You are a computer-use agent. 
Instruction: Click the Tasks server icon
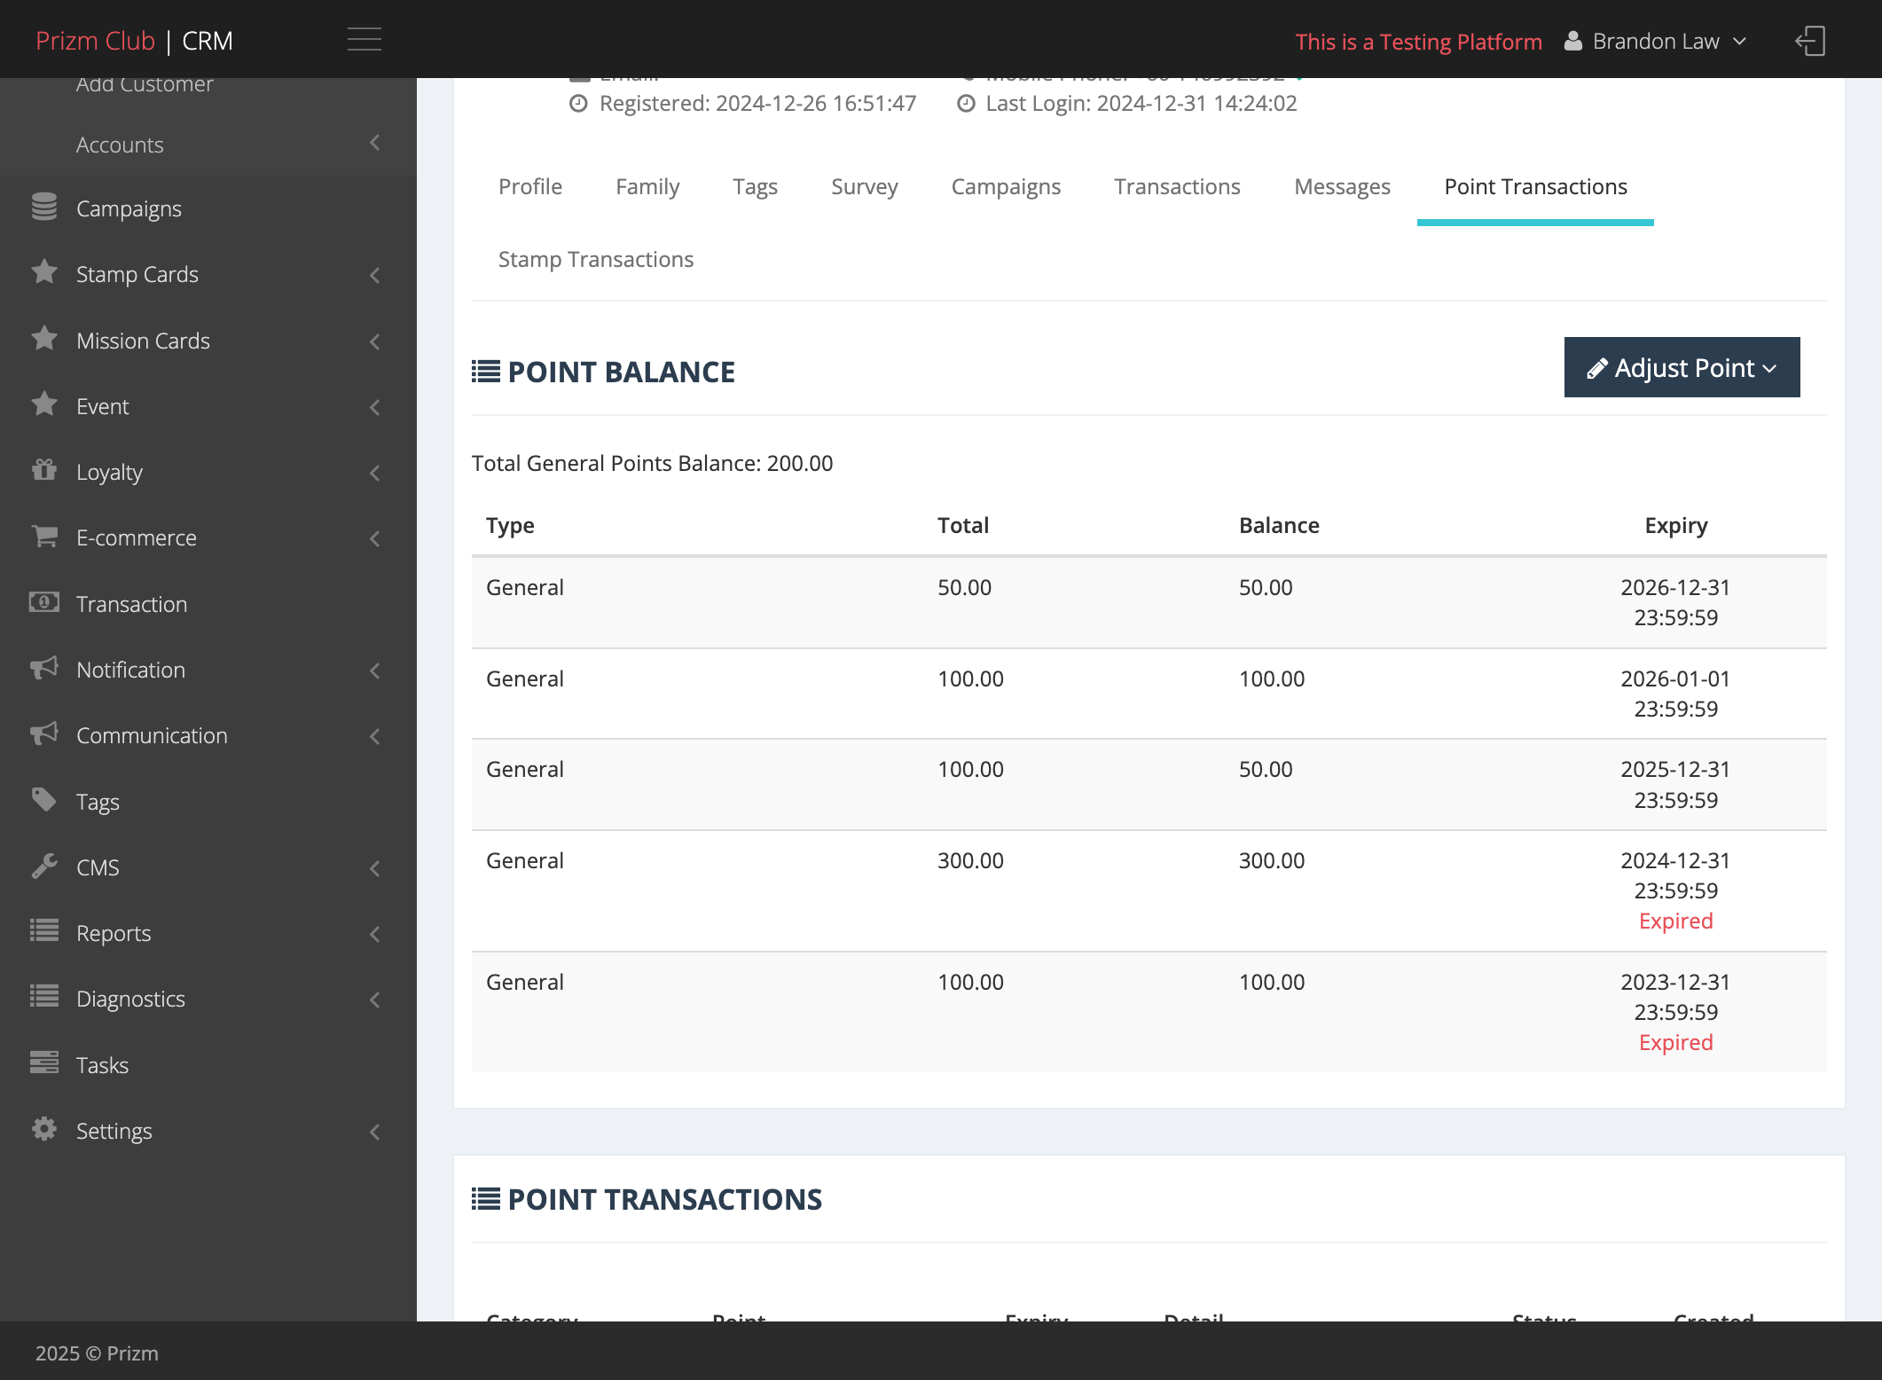click(x=44, y=1062)
